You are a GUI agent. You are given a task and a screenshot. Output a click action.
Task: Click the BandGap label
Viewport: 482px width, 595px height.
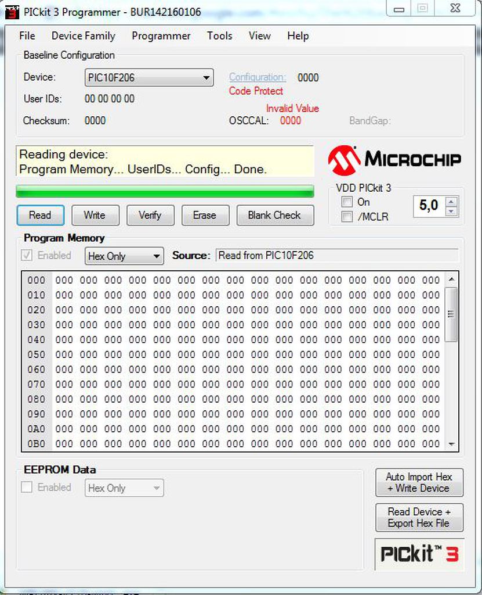[370, 121]
